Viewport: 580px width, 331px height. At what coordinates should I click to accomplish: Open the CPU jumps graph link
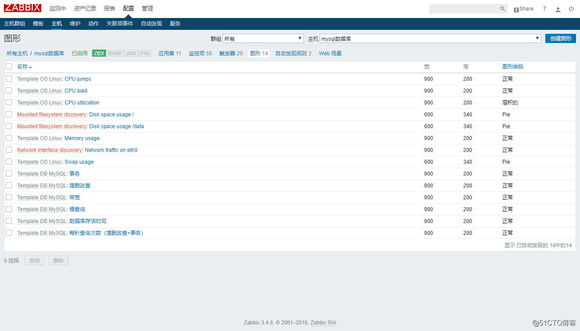(78, 79)
